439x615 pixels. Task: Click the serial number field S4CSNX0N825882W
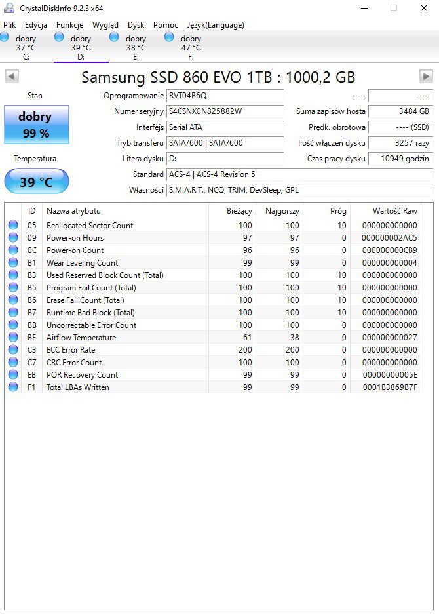tap(225, 111)
